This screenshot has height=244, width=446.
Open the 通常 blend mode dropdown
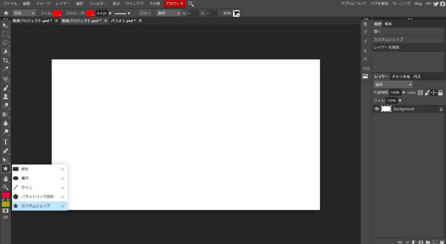pos(393,84)
